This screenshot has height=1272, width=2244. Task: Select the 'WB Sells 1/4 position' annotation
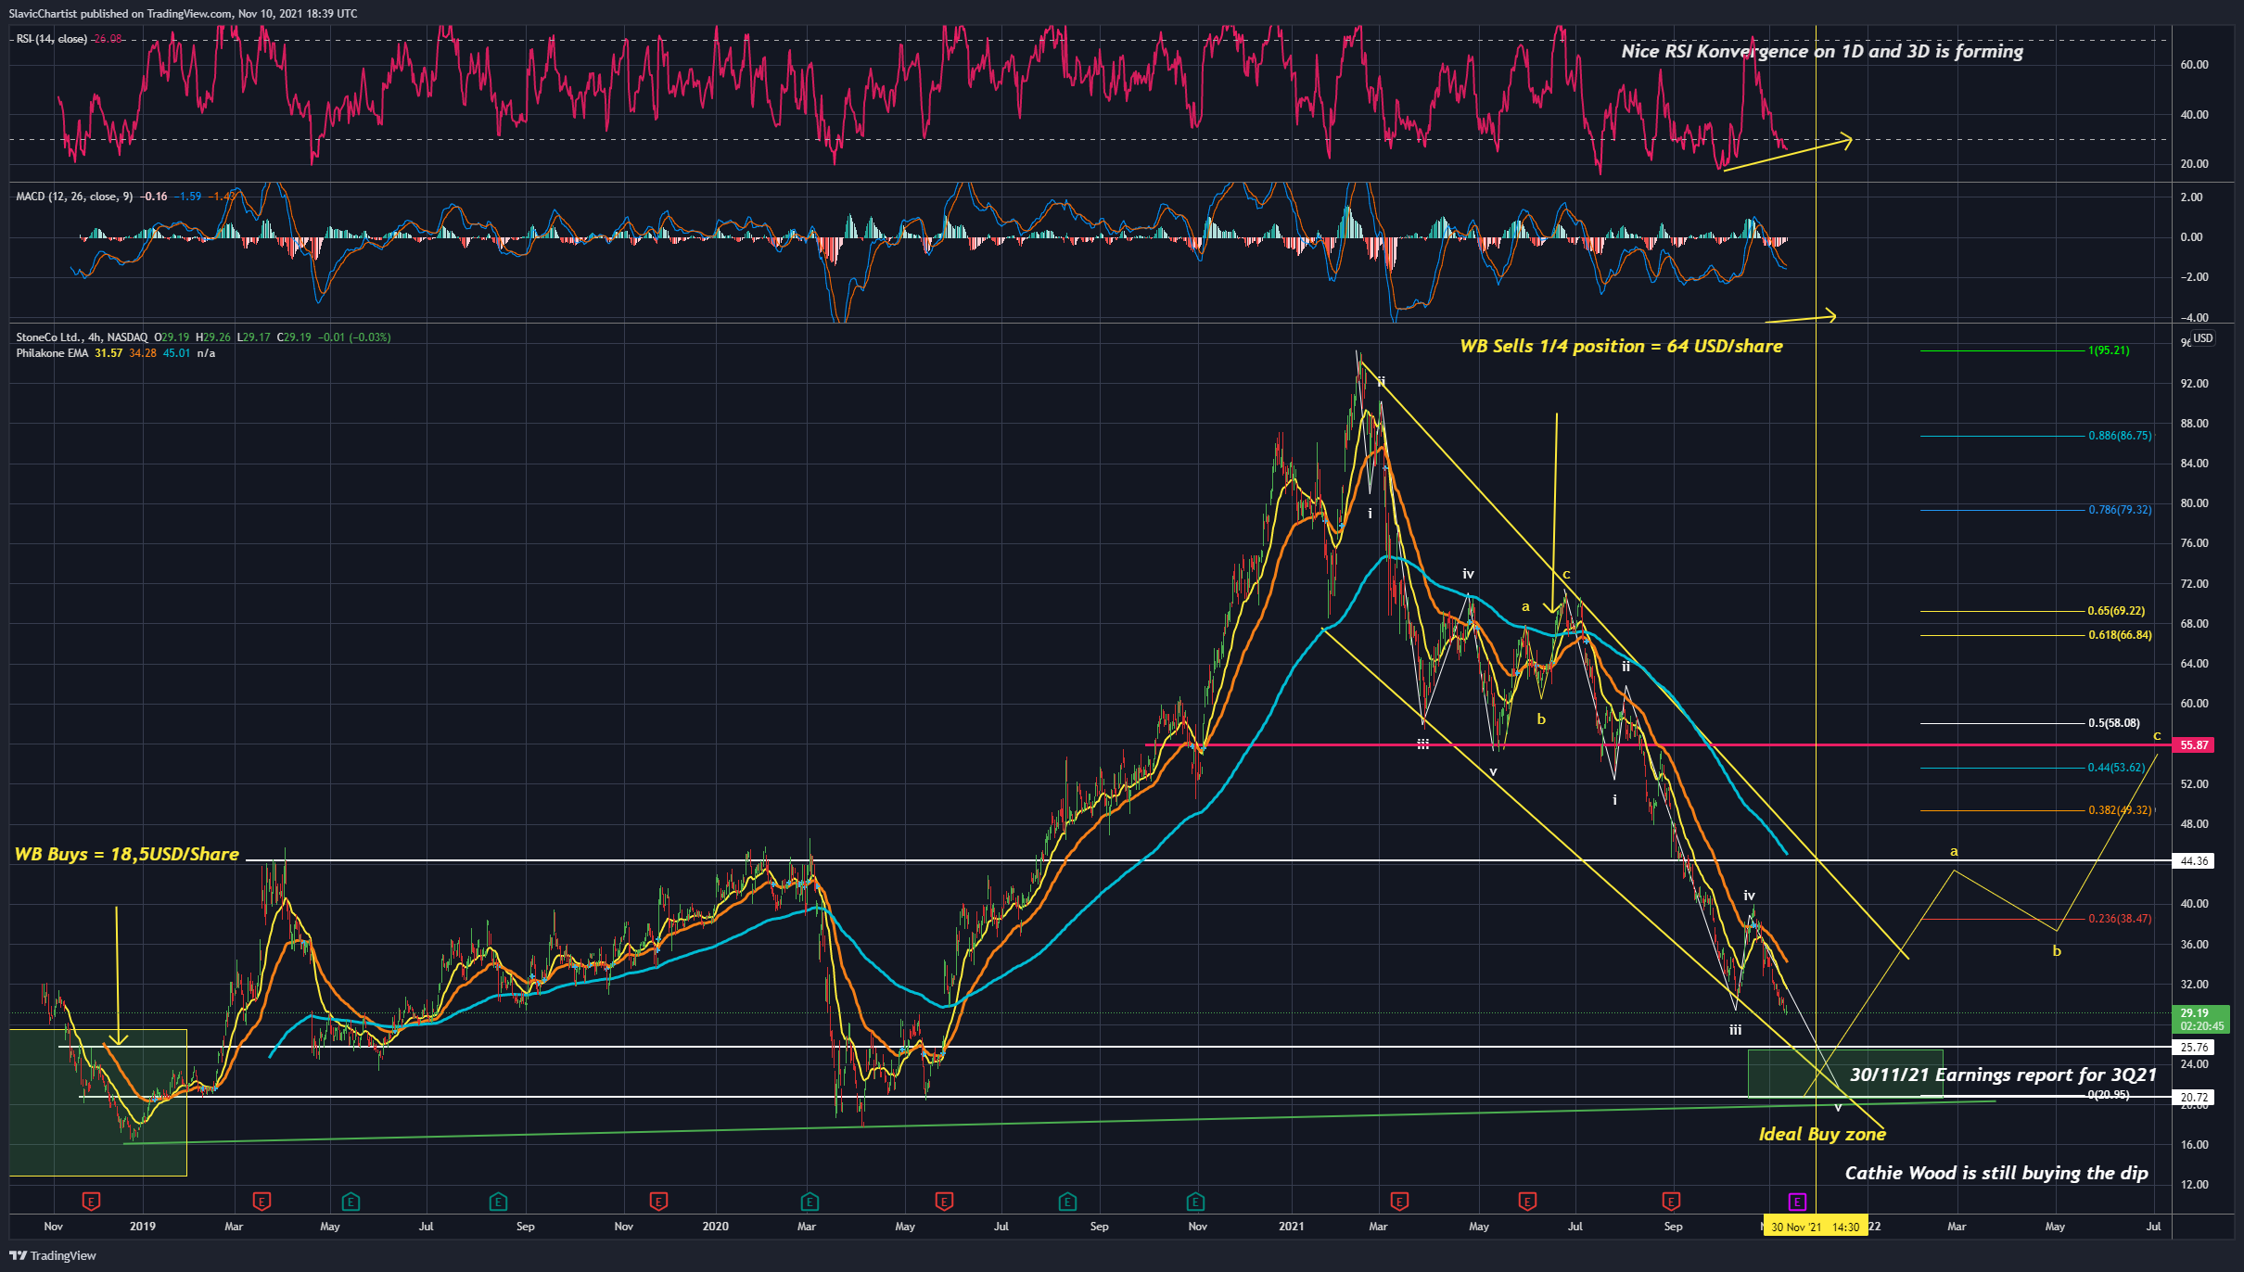1621,346
